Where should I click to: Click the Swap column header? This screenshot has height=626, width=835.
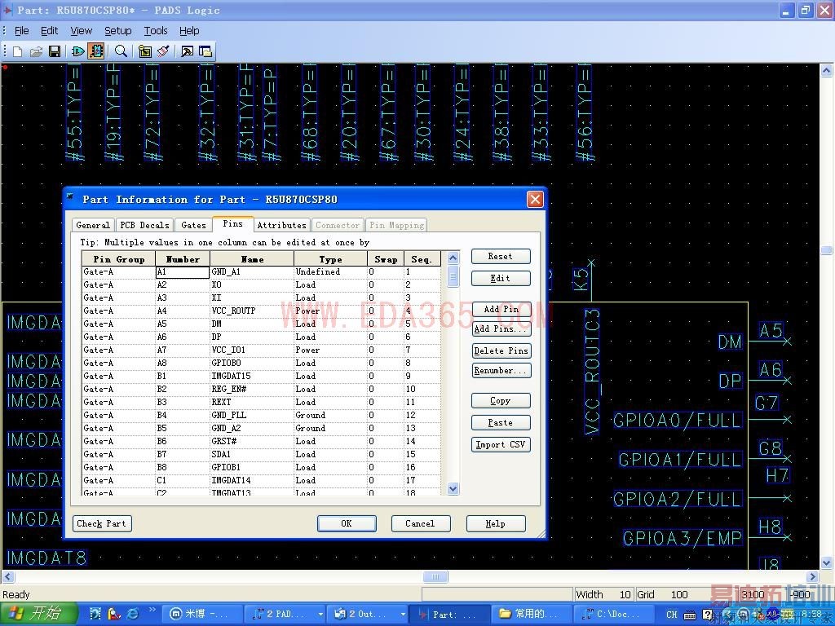pyautogui.click(x=386, y=259)
